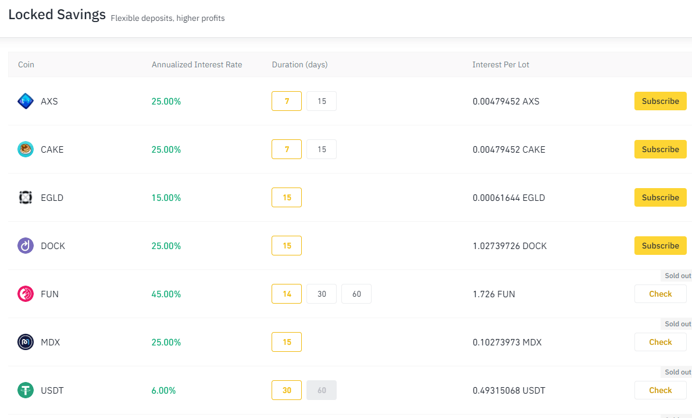Subscribe to DOCK locked savings
This screenshot has width=692, height=418.
(660, 246)
